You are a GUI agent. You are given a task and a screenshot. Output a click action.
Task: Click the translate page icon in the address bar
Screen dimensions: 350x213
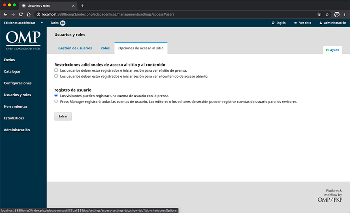point(319,14)
